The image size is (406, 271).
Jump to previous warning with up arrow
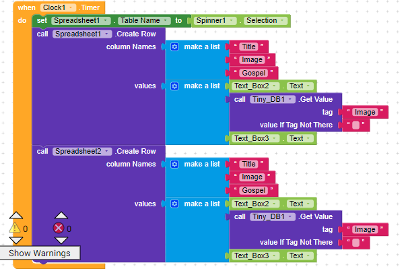click(x=16, y=215)
